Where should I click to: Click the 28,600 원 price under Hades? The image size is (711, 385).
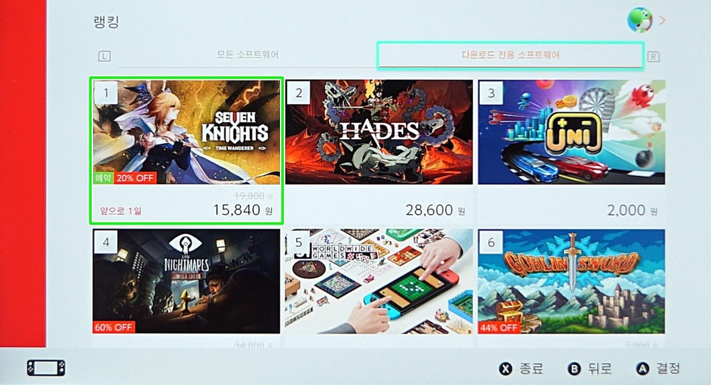click(x=435, y=210)
